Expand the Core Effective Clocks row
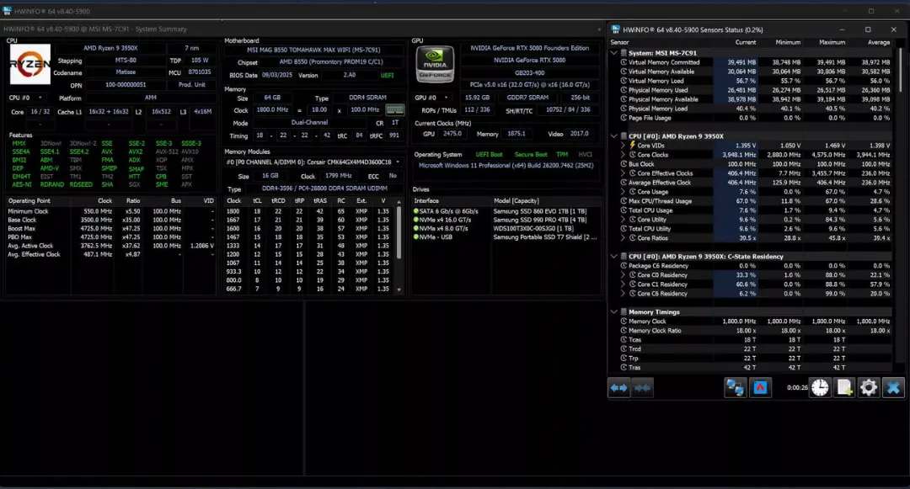This screenshot has height=489, width=910. click(624, 173)
